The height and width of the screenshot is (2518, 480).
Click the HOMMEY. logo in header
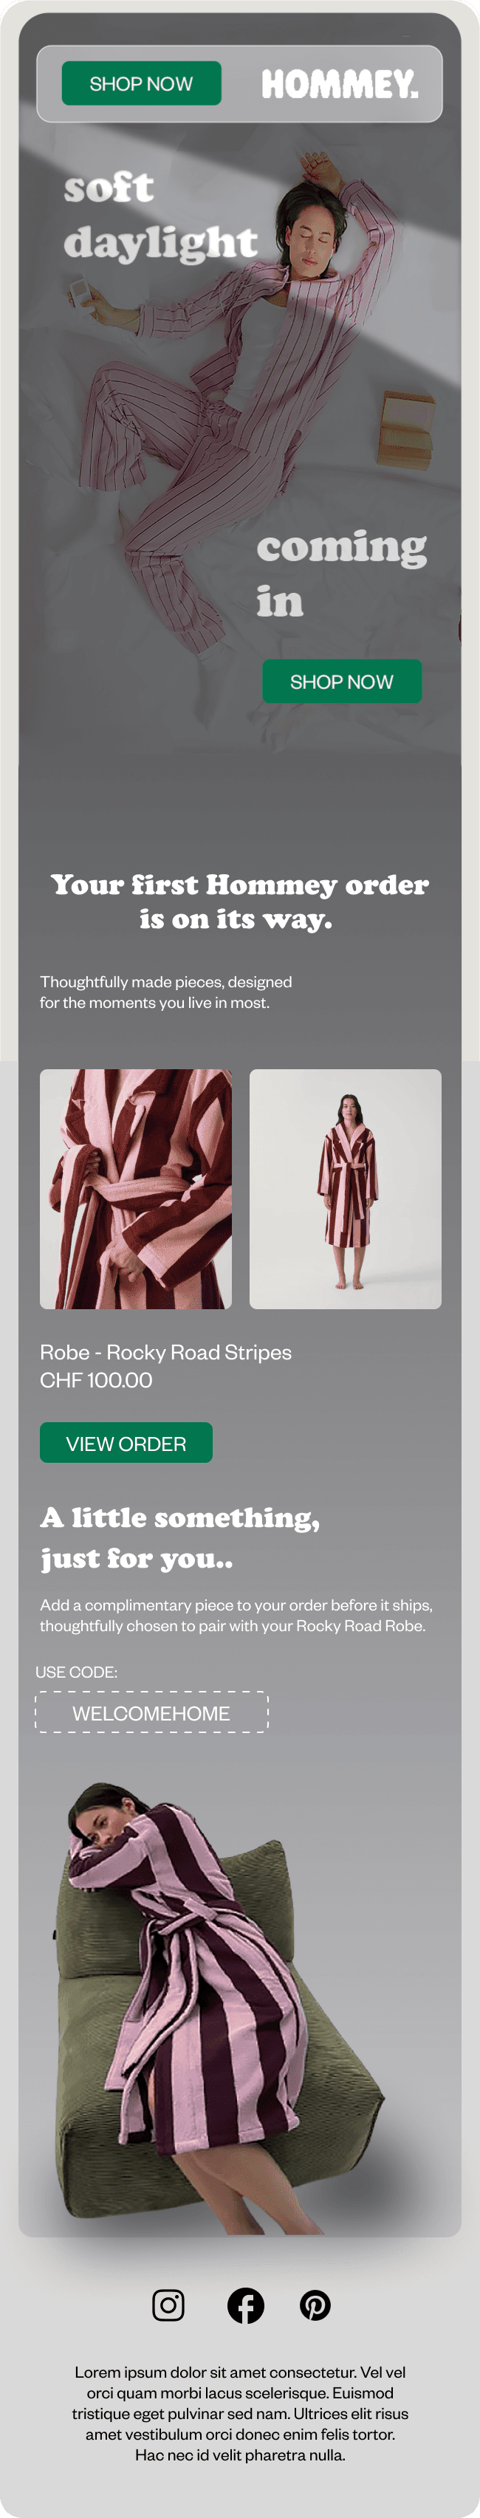tap(340, 84)
